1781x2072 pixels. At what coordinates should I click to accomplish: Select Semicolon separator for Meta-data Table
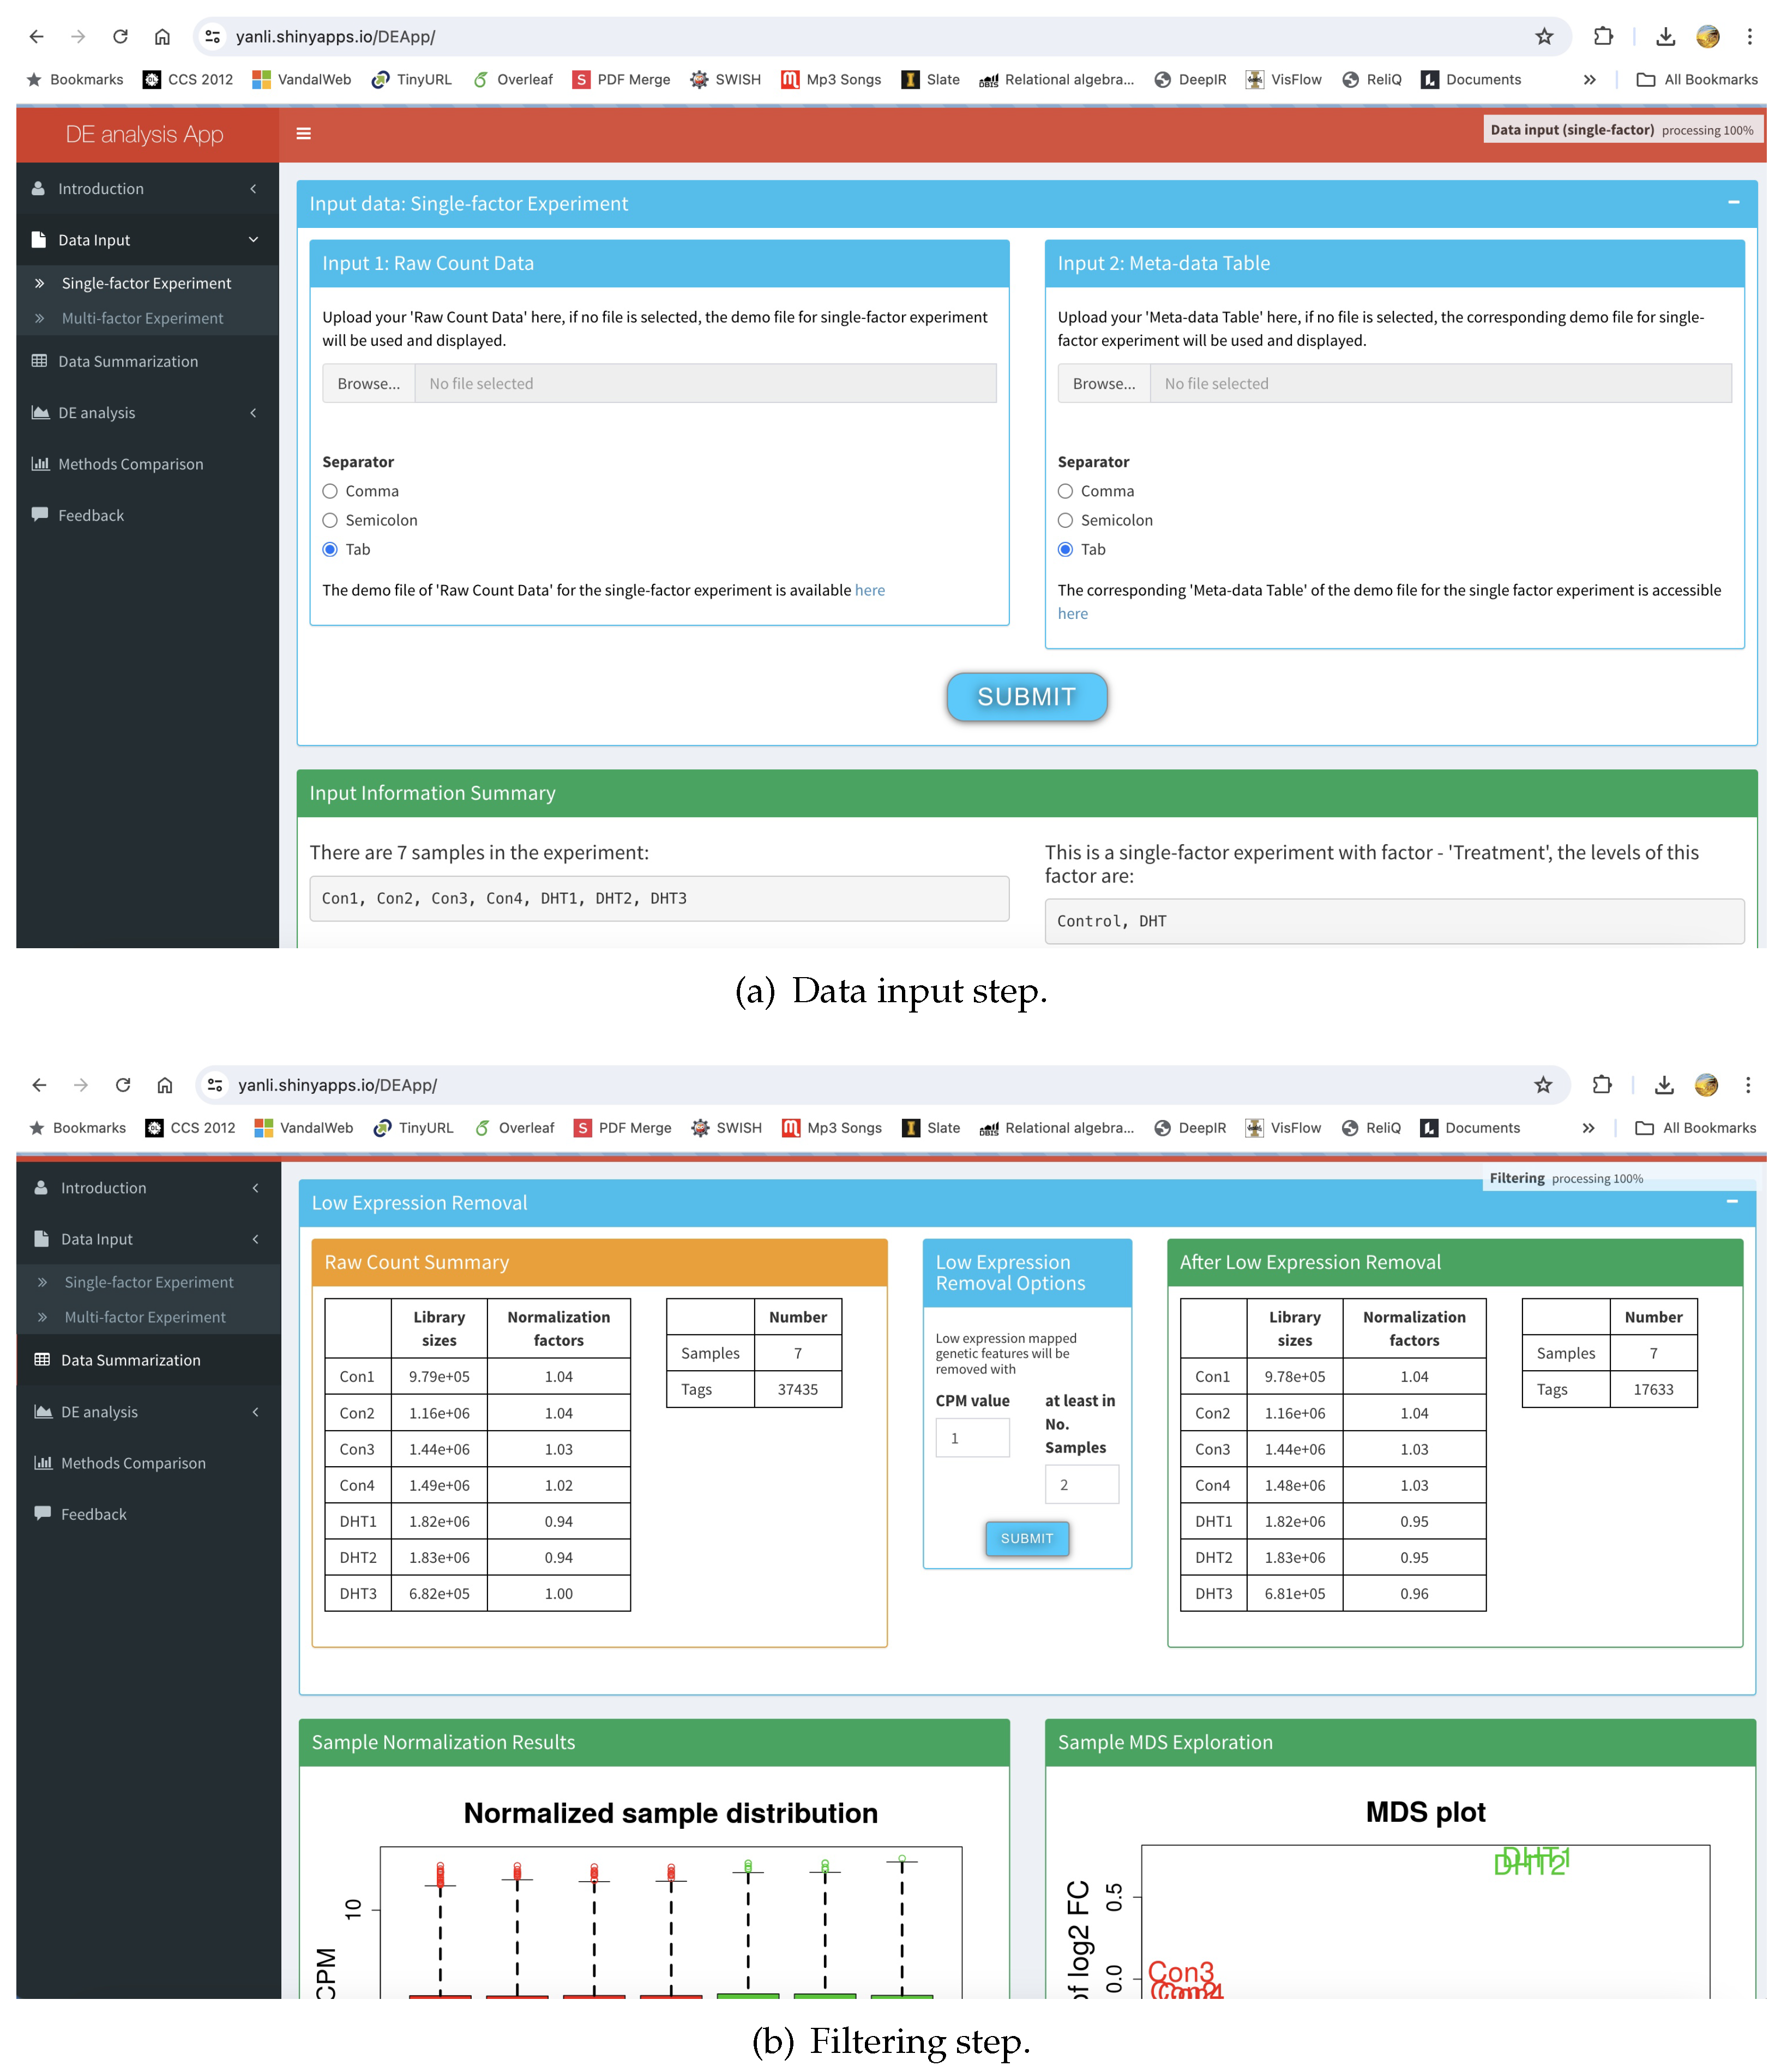[x=1065, y=520]
